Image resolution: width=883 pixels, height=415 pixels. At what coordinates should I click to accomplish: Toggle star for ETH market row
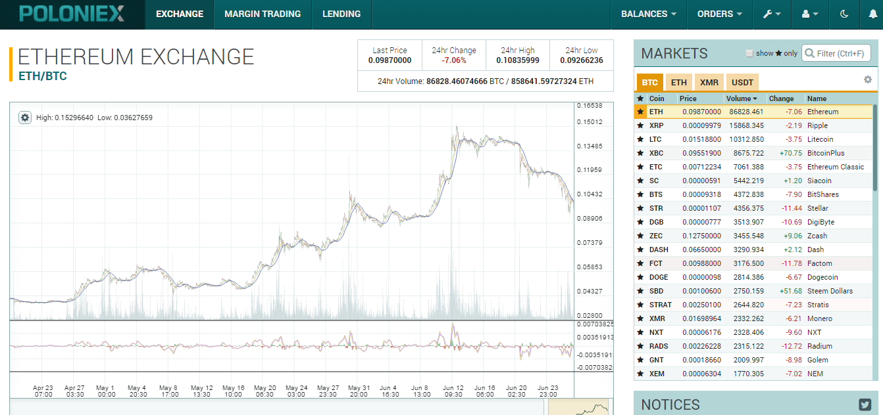point(640,112)
